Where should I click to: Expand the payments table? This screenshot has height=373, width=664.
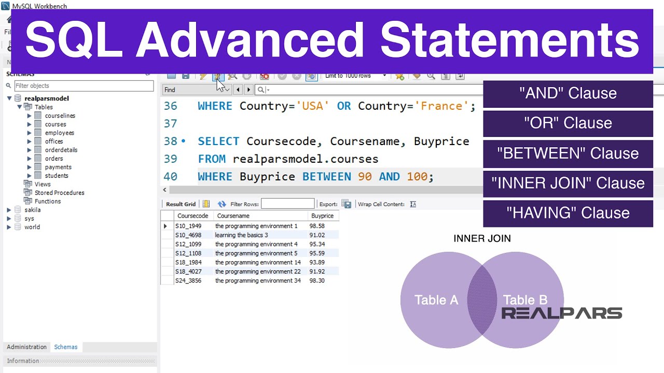click(30, 167)
